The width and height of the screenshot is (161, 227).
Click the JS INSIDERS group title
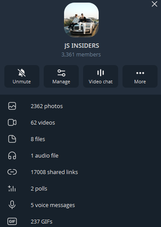click(x=82, y=46)
